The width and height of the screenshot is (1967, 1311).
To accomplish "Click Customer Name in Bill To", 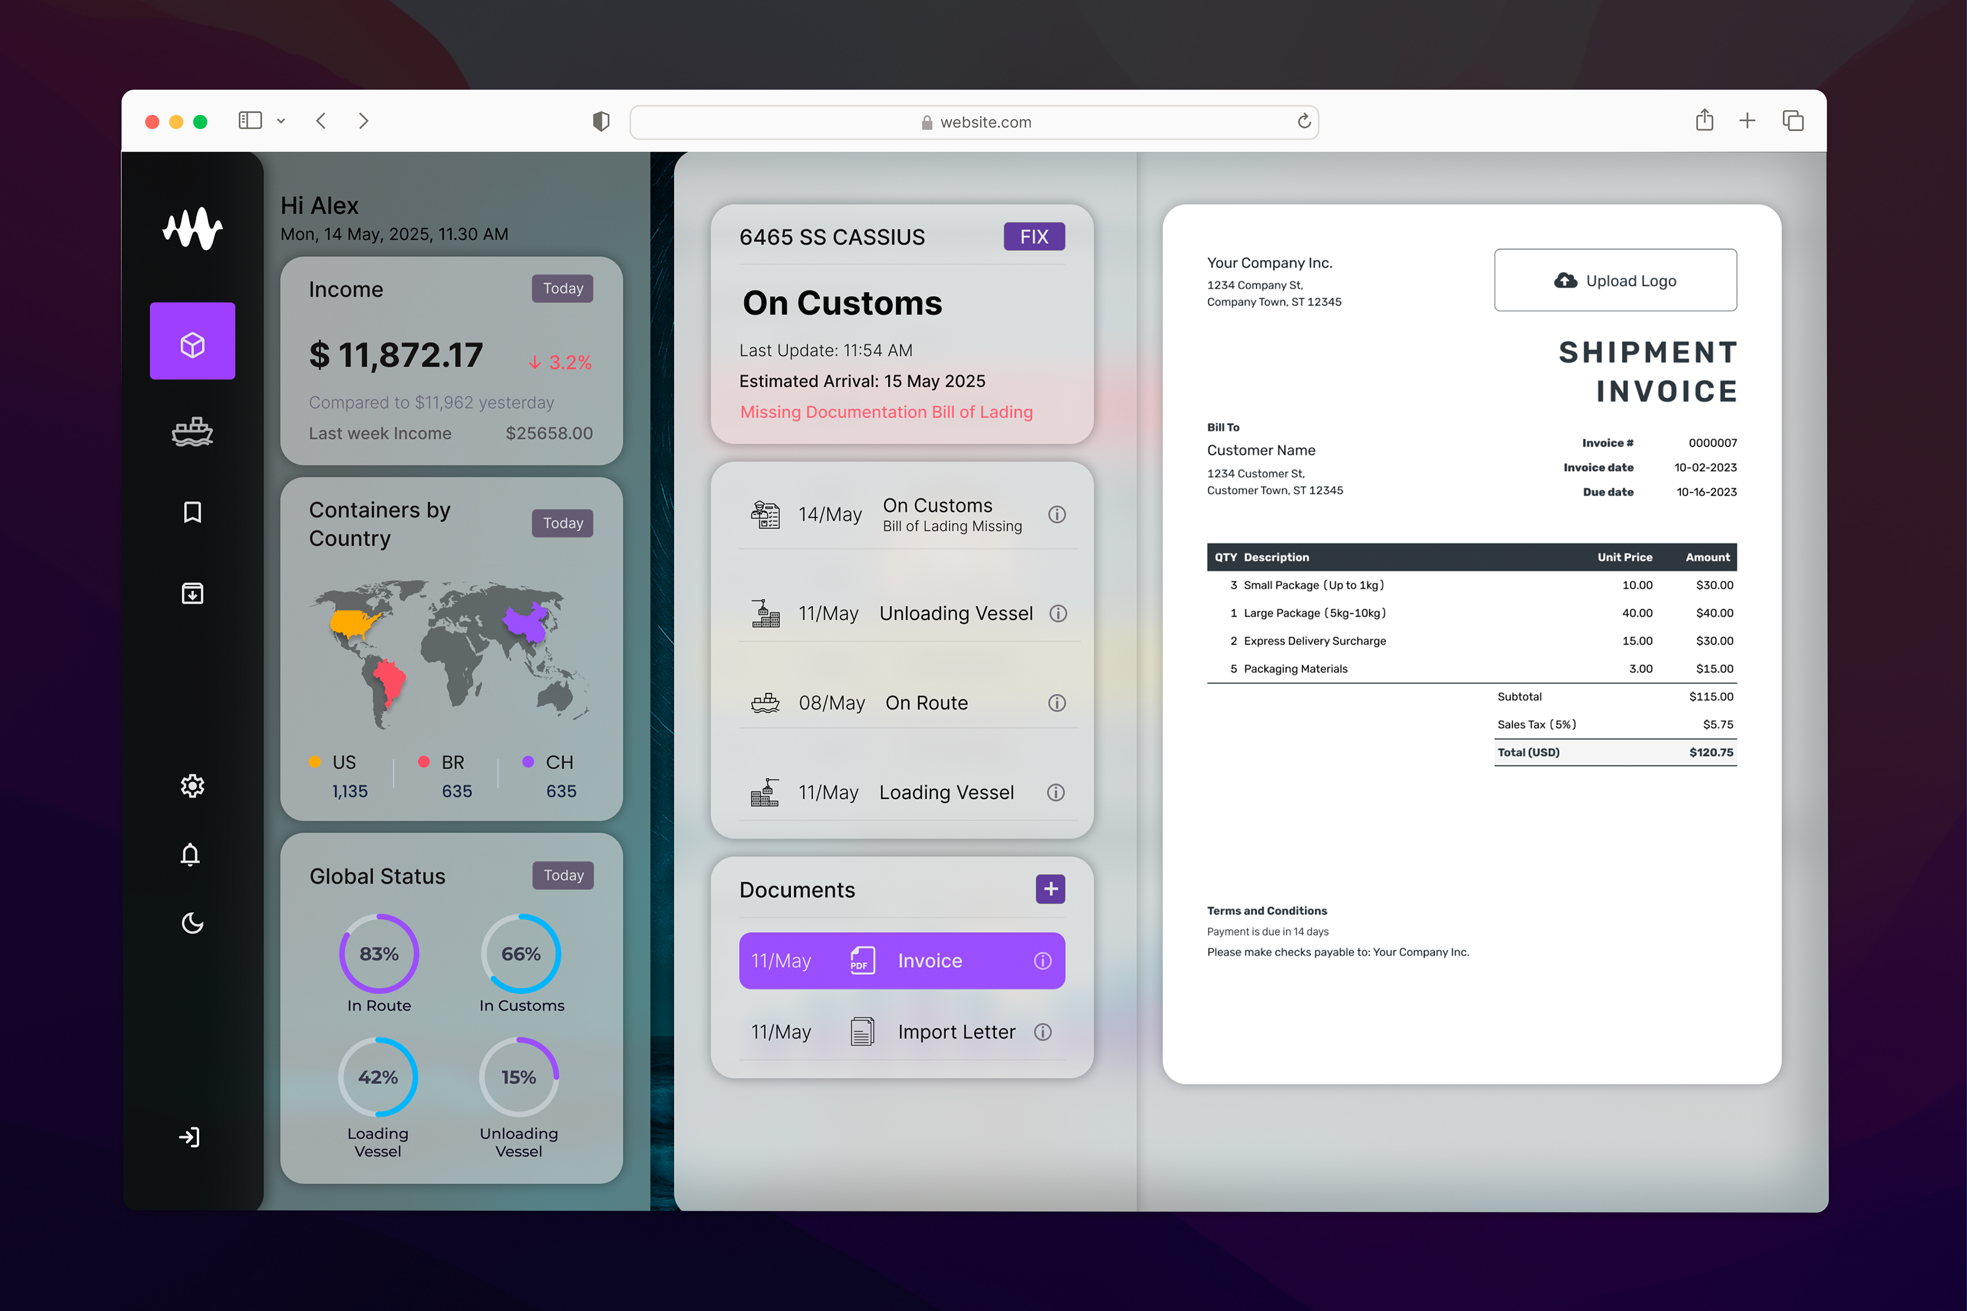I will (1261, 450).
